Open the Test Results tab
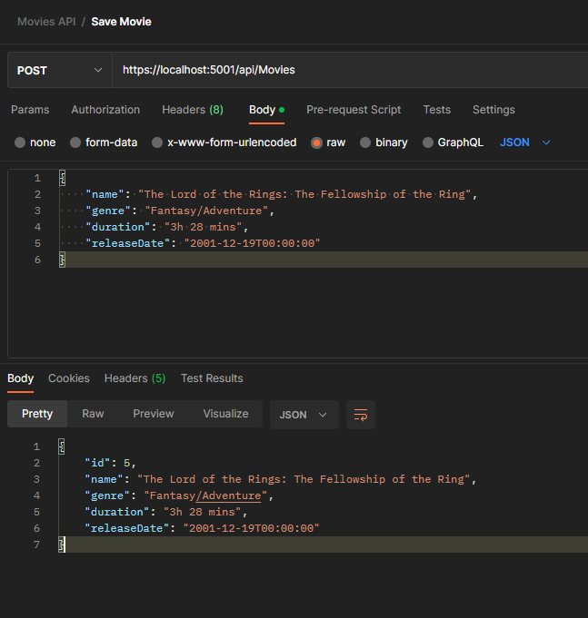Screen dimensions: 588x618 coord(212,378)
